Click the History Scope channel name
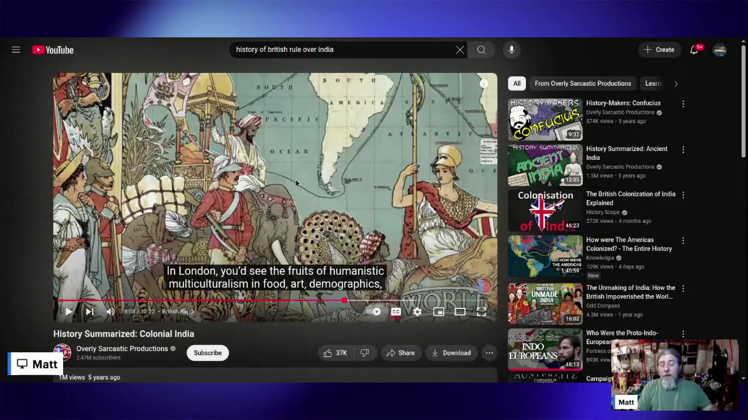 [x=602, y=212]
